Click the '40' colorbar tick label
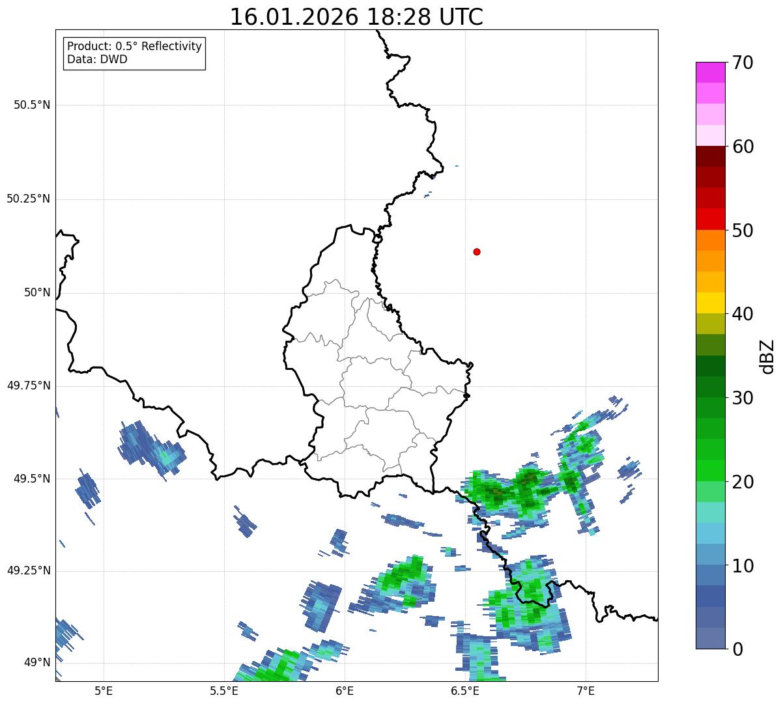 (743, 314)
